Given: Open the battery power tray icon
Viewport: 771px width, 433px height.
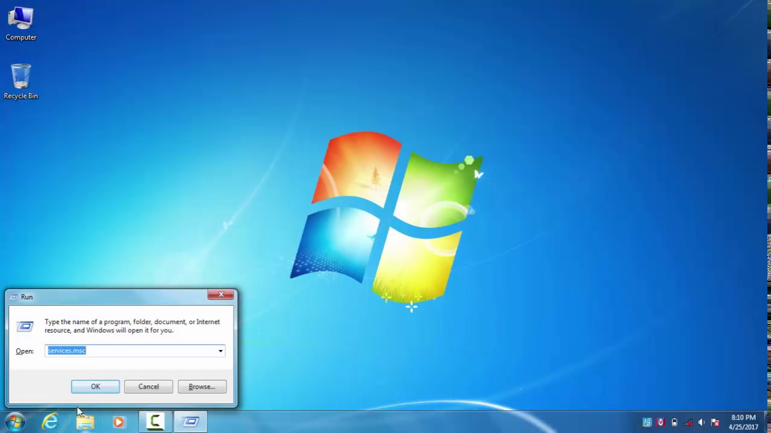Looking at the screenshot, I should coord(675,422).
